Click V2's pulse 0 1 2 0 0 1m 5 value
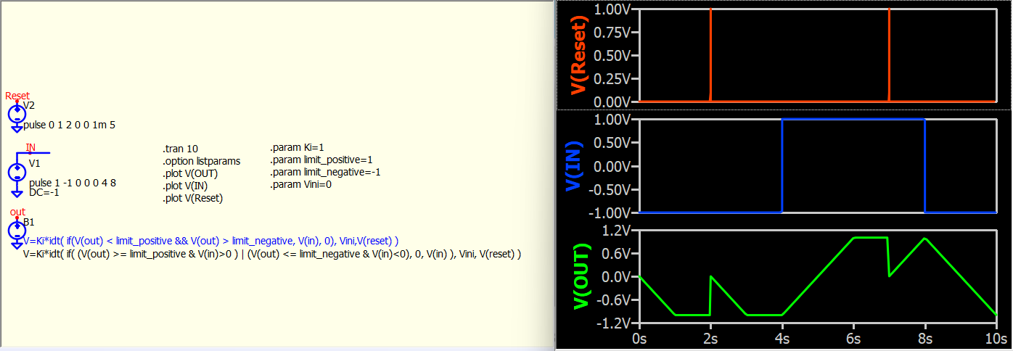 point(69,125)
